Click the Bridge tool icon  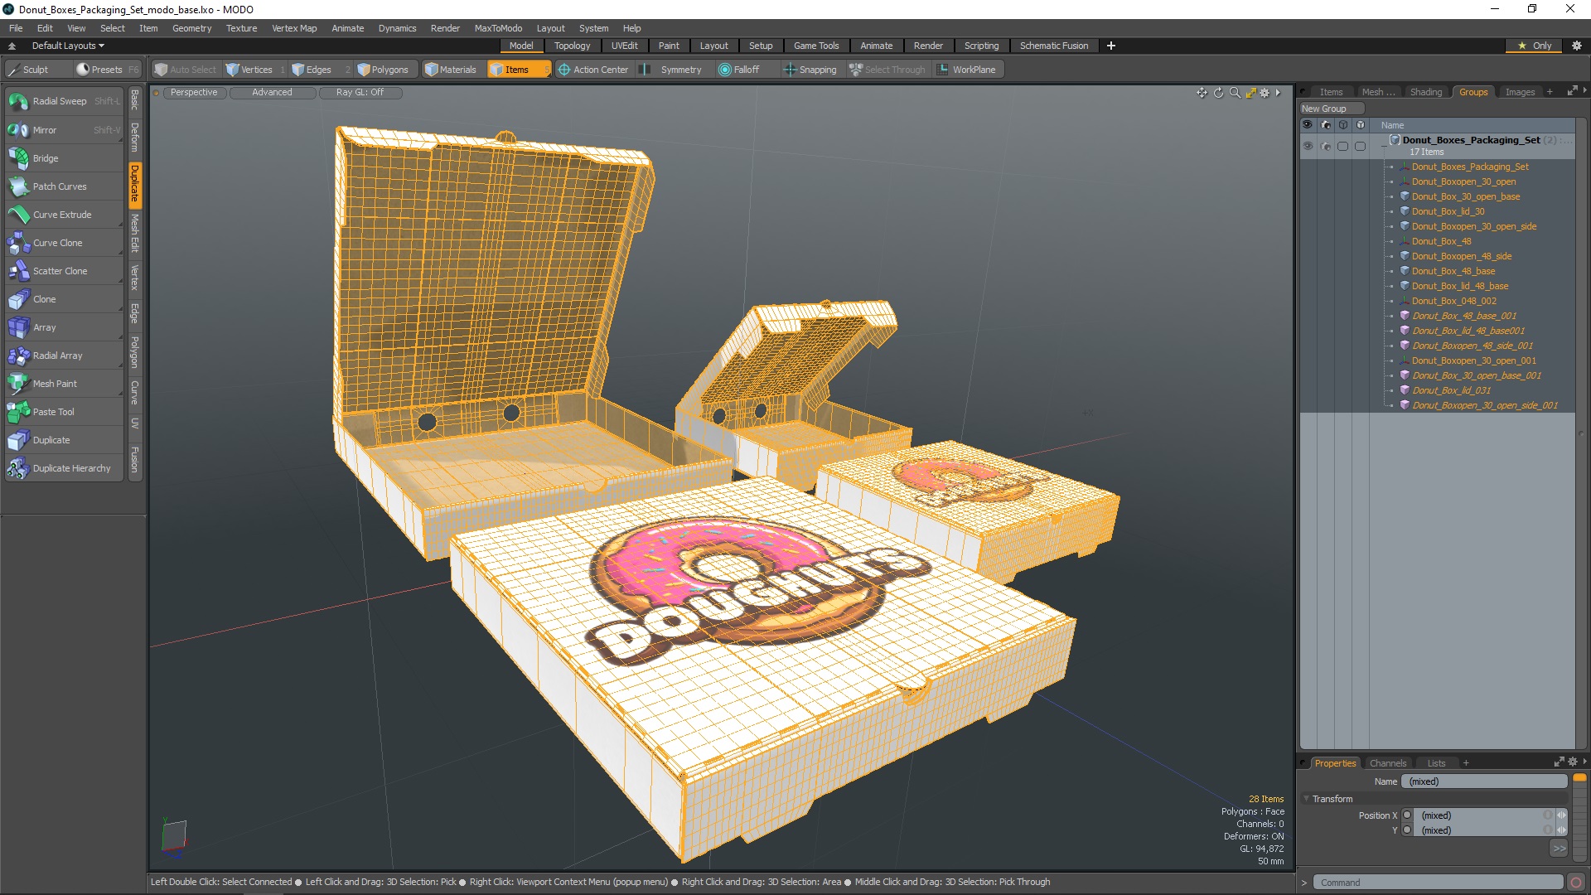click(18, 158)
